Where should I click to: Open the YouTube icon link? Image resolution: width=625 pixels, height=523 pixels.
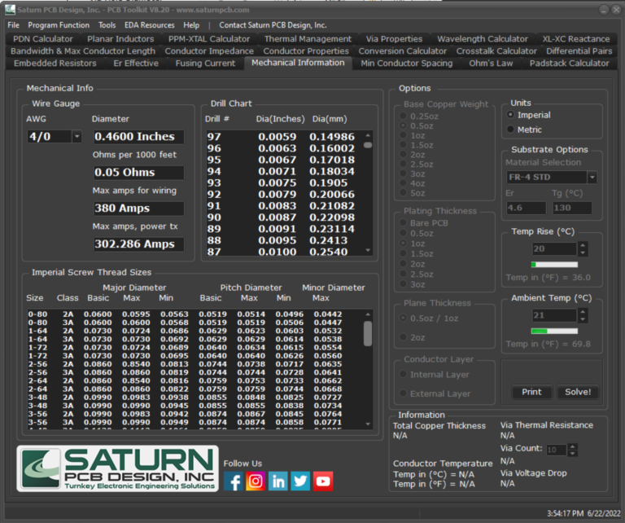[323, 481]
